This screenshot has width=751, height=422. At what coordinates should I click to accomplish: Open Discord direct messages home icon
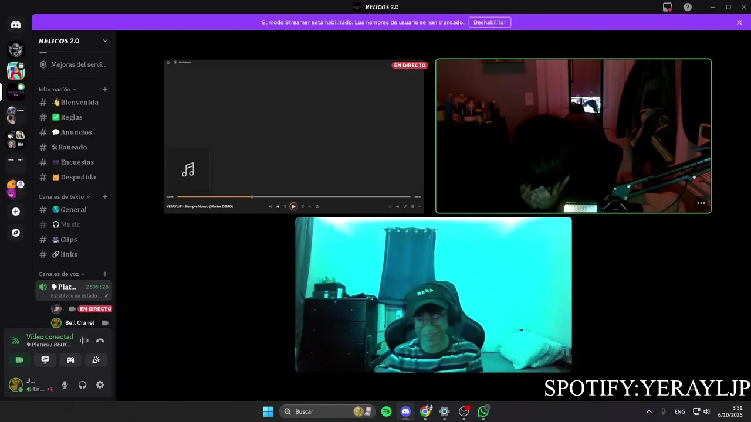click(16, 25)
